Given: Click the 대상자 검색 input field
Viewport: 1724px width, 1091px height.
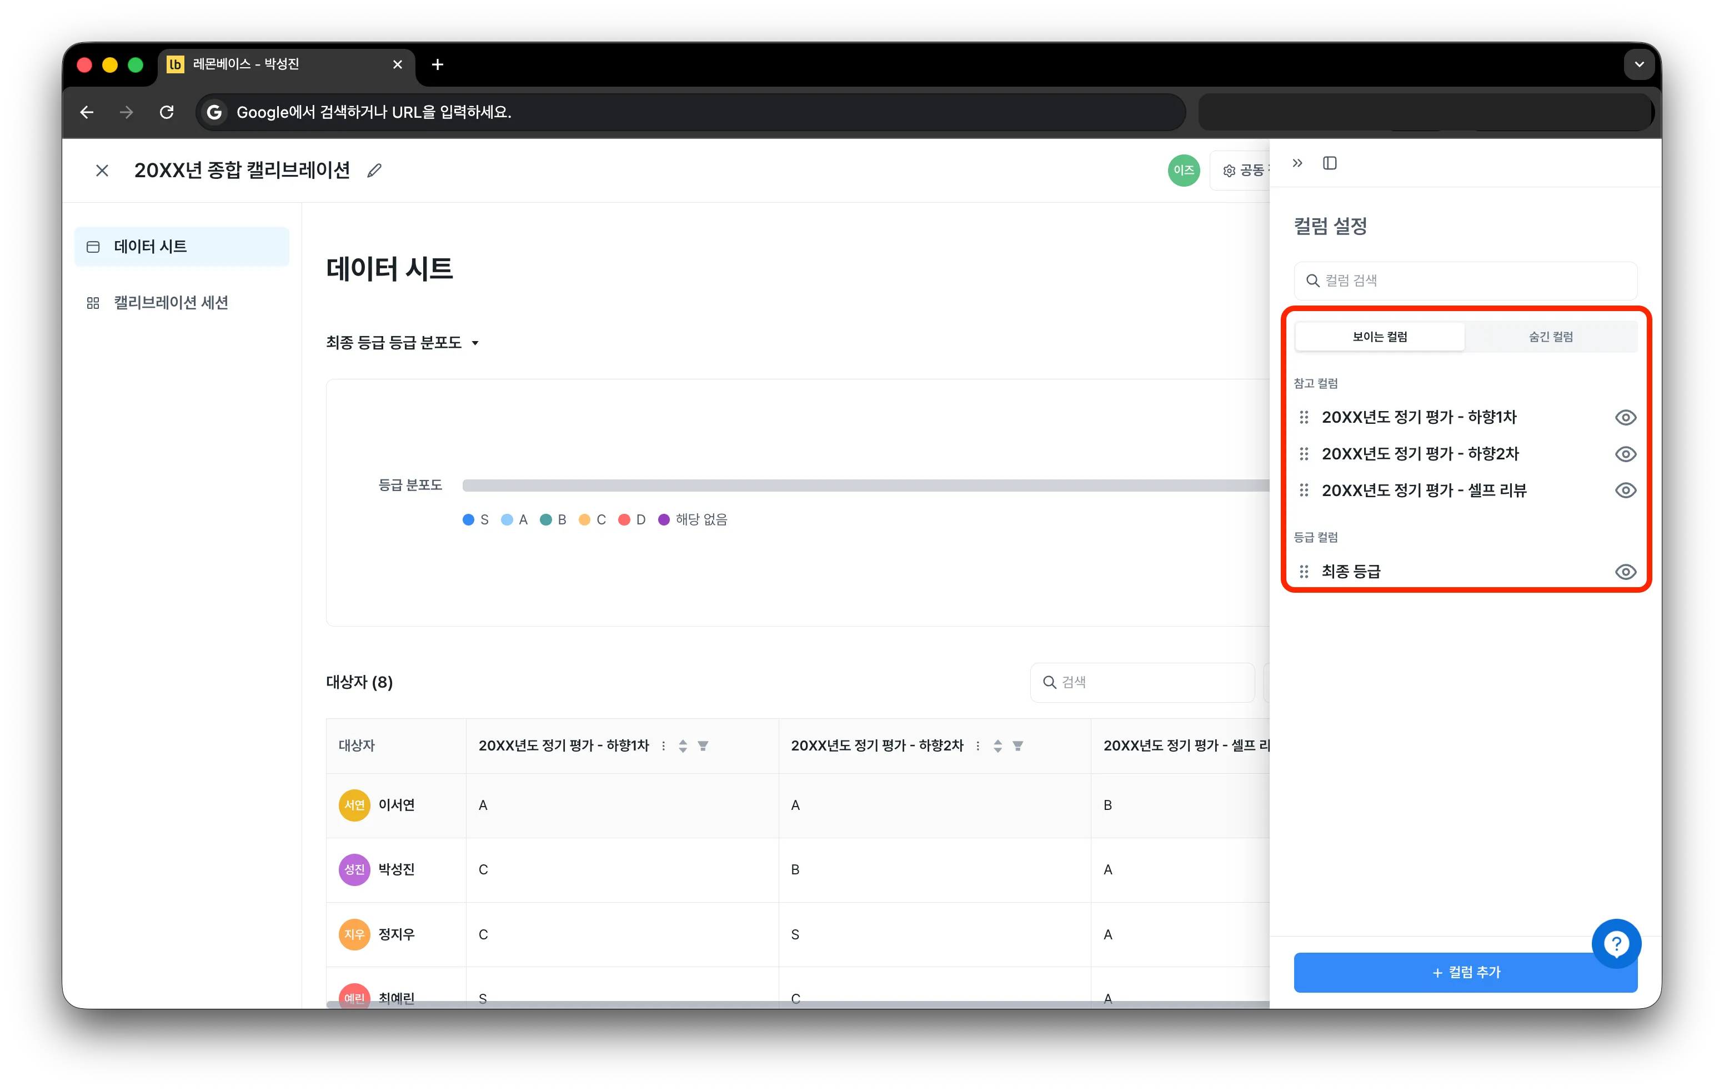Looking at the screenshot, I should [1142, 682].
